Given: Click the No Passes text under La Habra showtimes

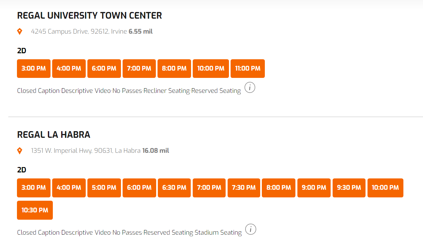Looking at the screenshot, I should tap(127, 232).
